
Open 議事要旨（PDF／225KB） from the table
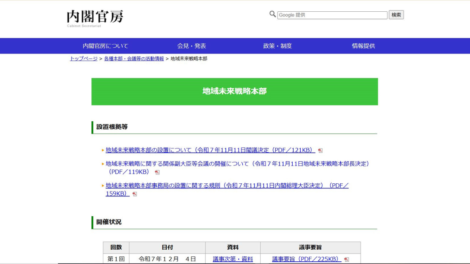pos(306,259)
